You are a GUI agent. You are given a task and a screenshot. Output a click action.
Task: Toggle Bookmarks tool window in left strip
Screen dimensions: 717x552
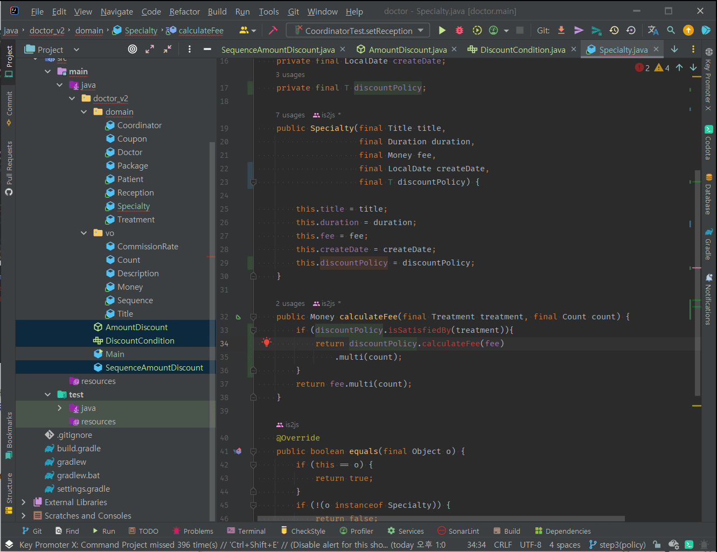9,435
